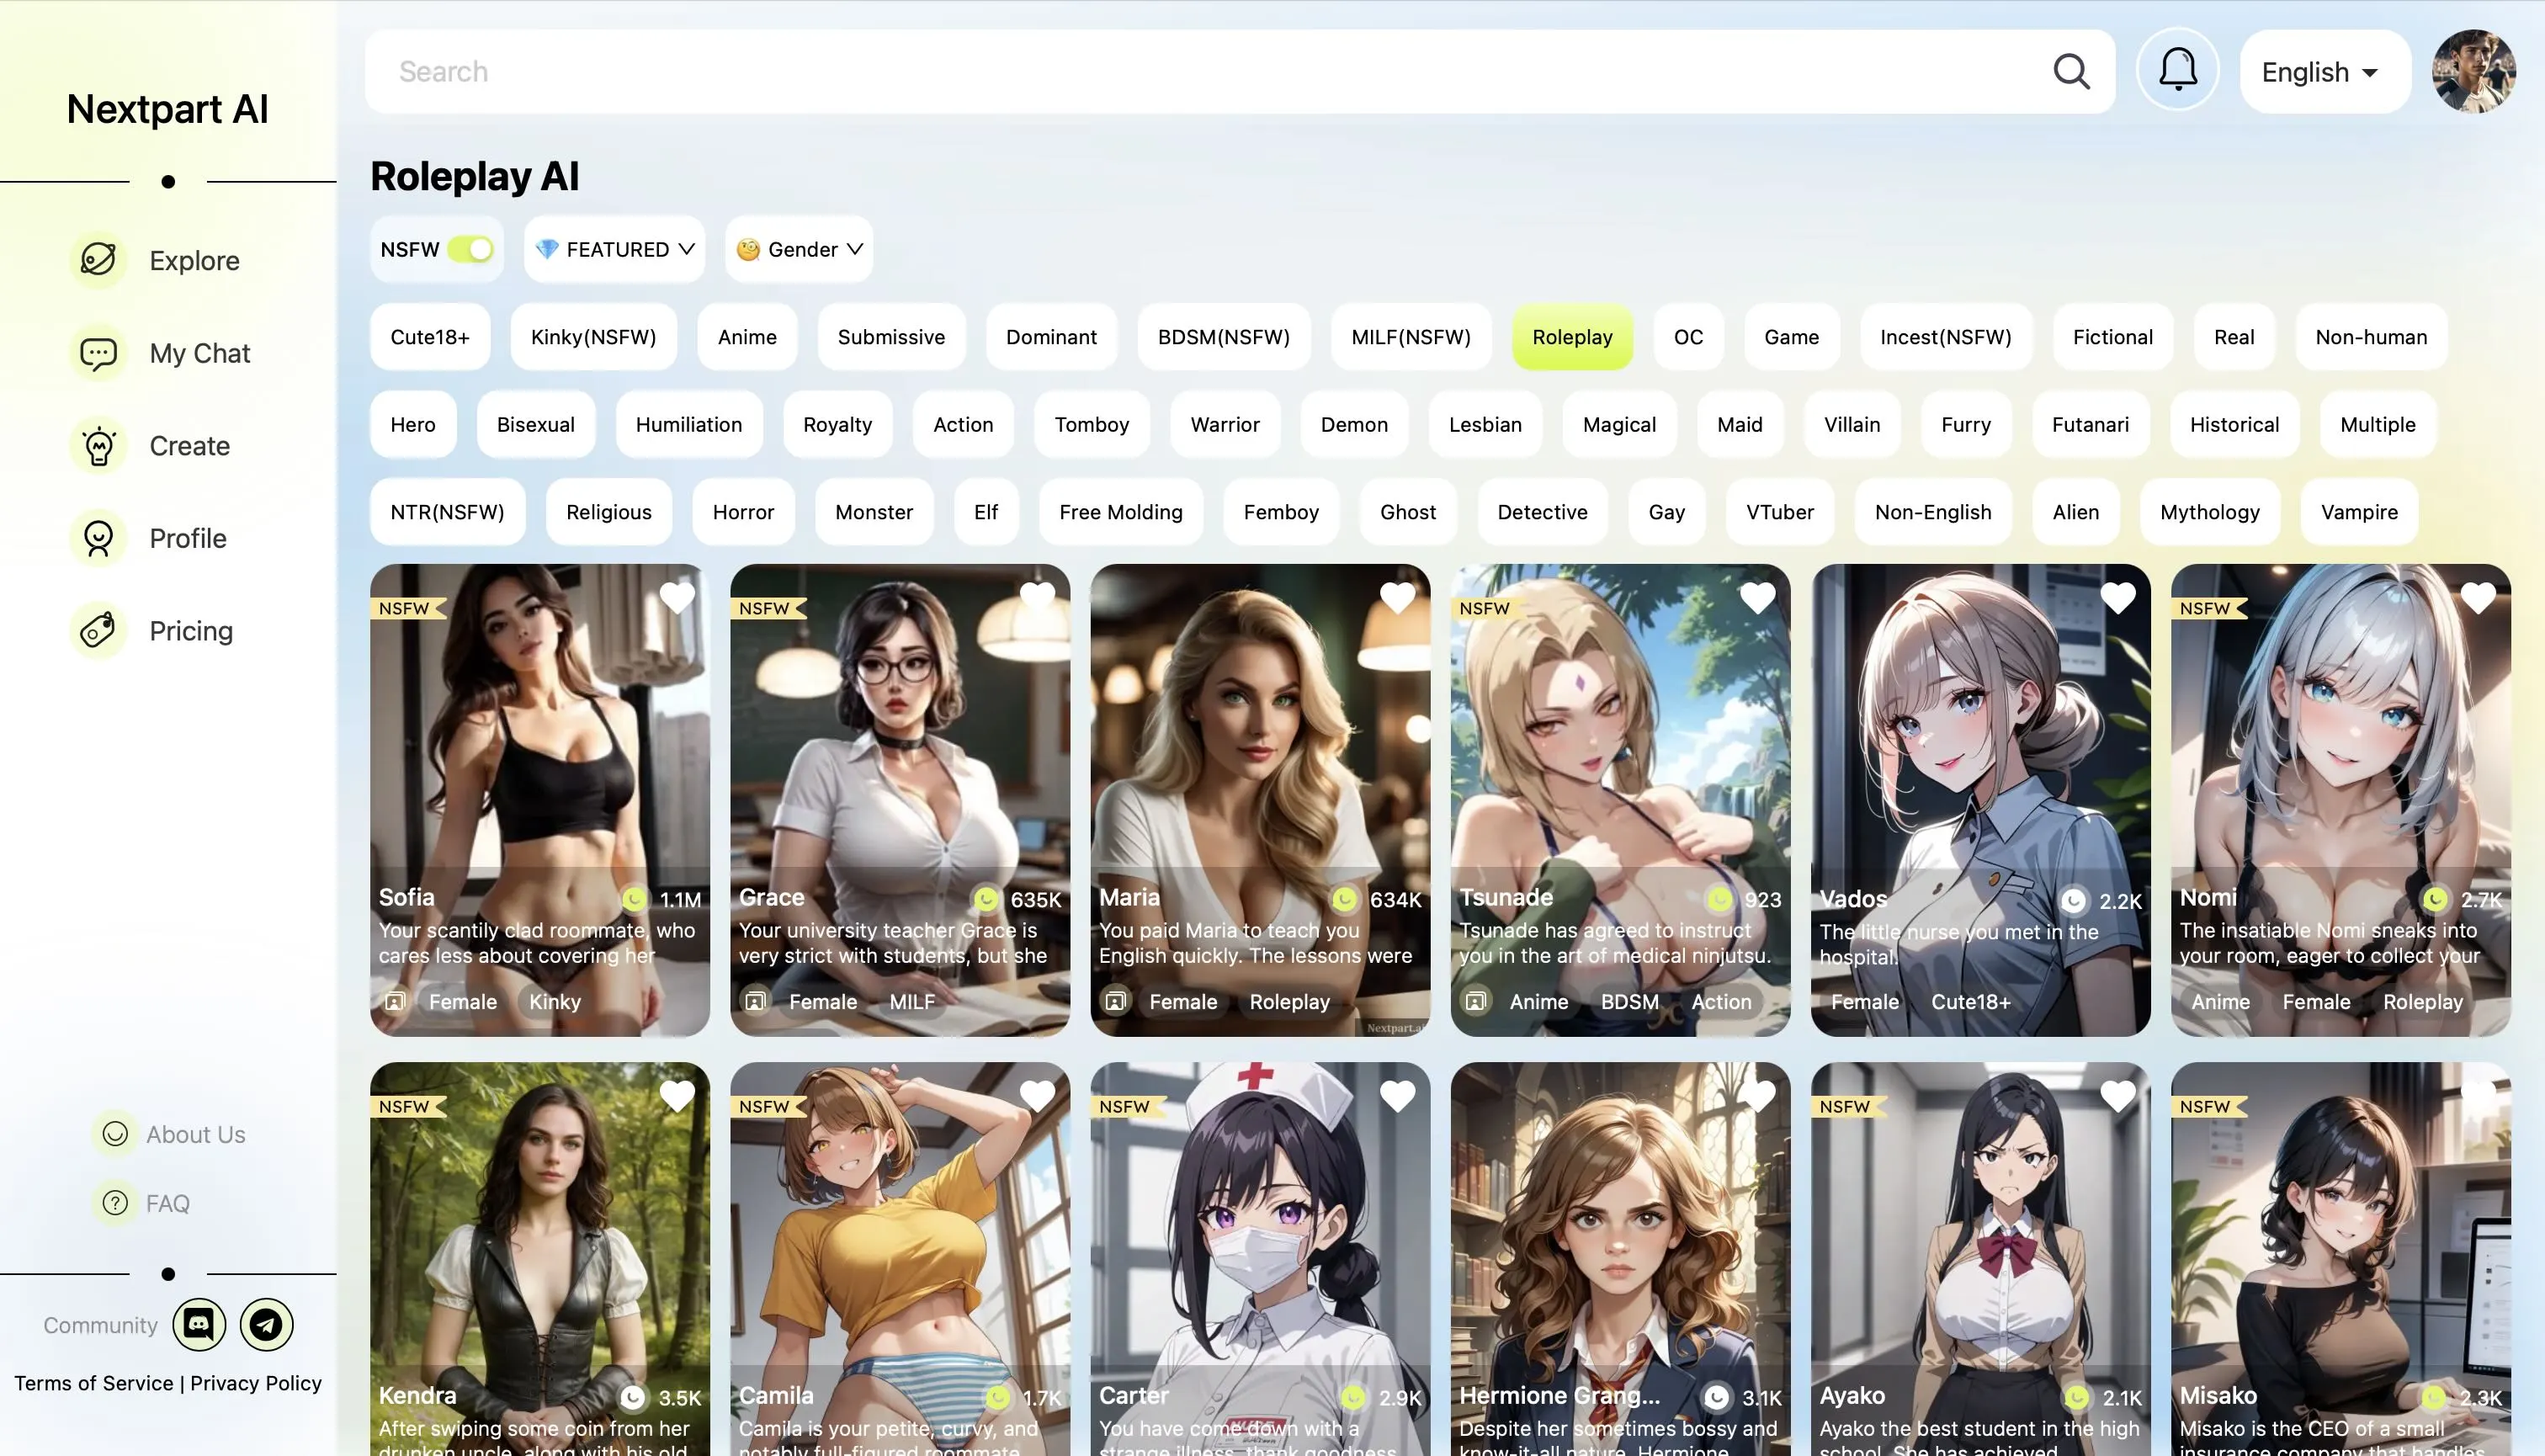Open the user avatar menu

2474,71
